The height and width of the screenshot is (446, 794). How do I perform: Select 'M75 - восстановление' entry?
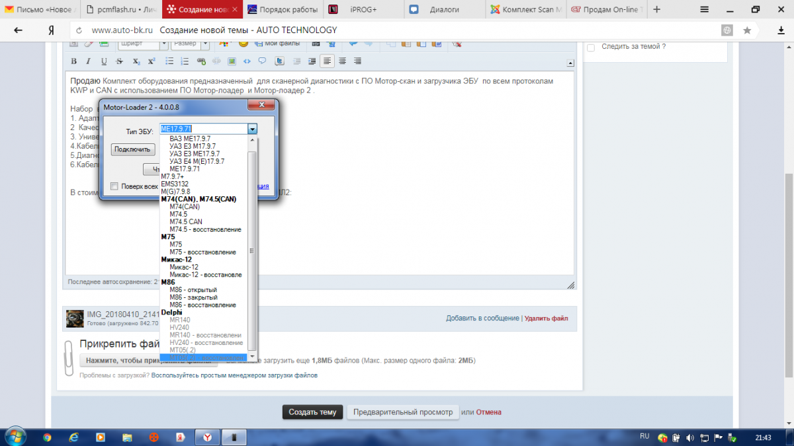[202, 252]
